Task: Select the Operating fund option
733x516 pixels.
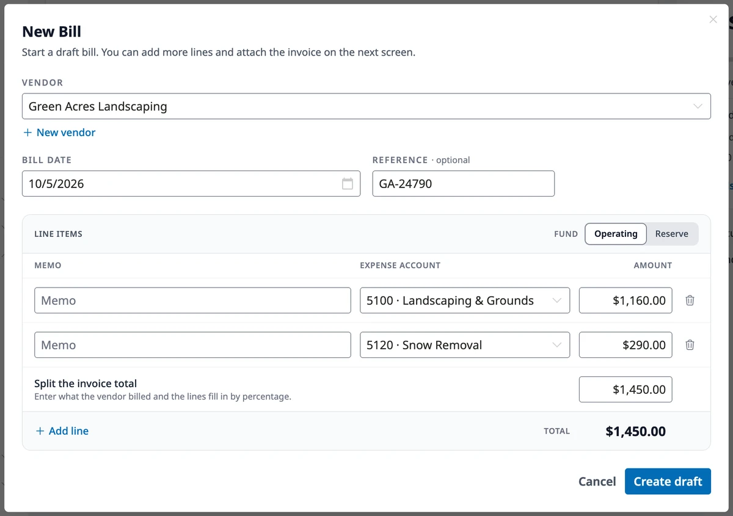Action: coord(616,234)
